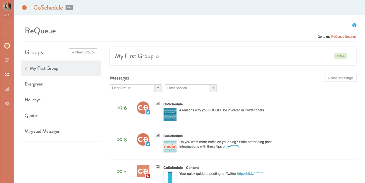Viewport: 365px width, 183px height.
Task: Open the home circle icon in sidebar
Action: click(x=7, y=46)
